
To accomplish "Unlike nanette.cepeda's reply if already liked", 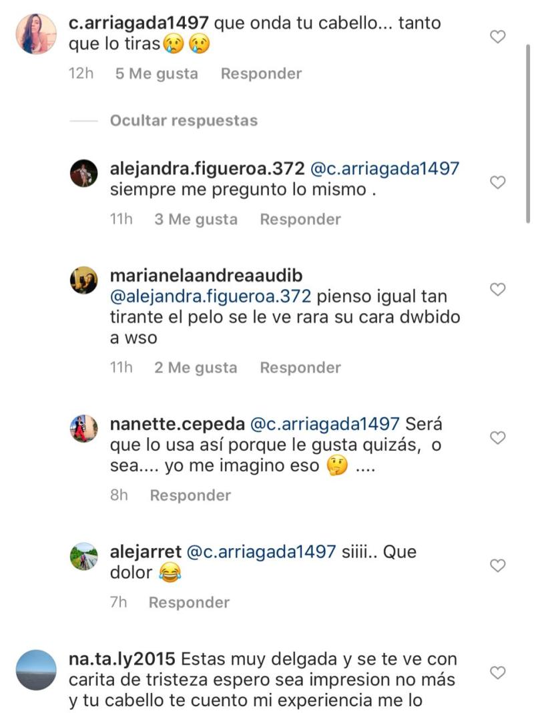I will pos(497,437).
